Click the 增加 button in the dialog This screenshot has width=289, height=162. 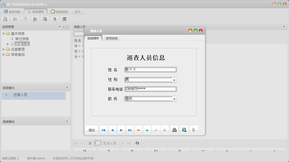pos(92,130)
